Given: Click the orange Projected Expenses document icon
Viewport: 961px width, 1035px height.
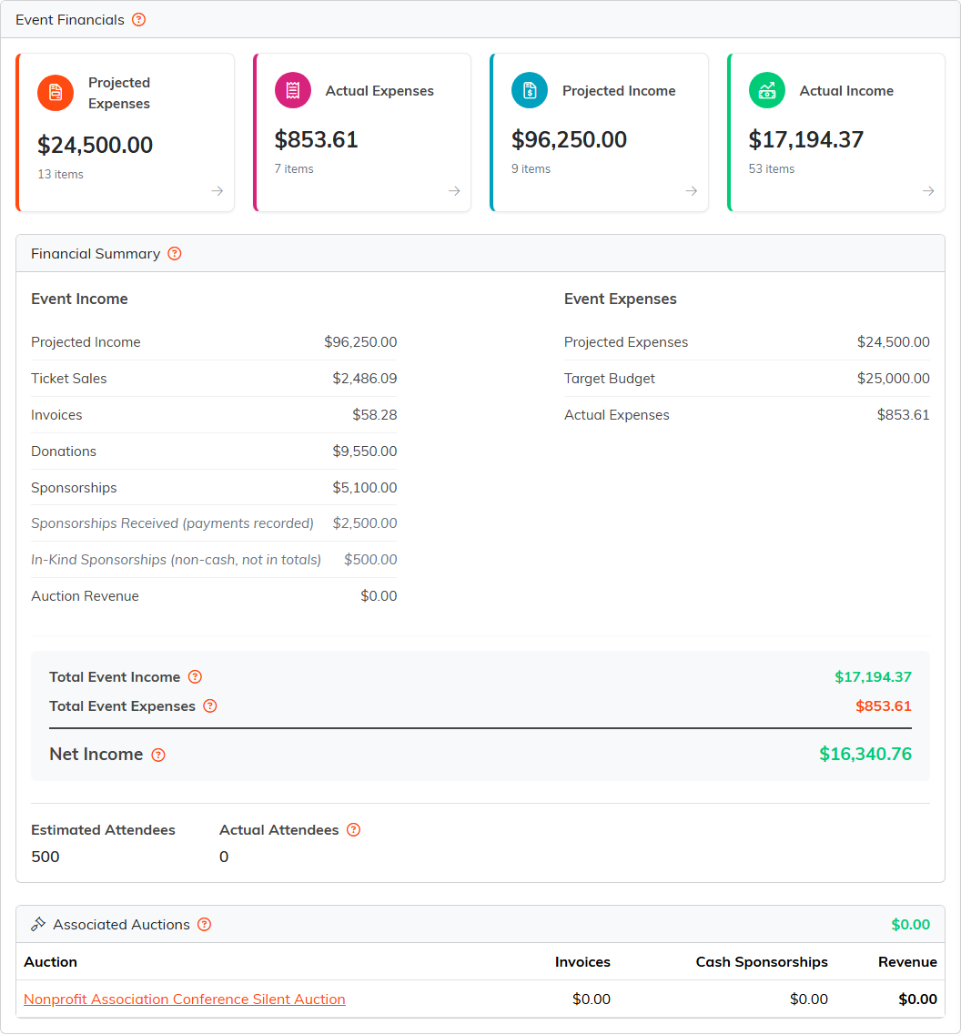Looking at the screenshot, I should [x=56, y=93].
